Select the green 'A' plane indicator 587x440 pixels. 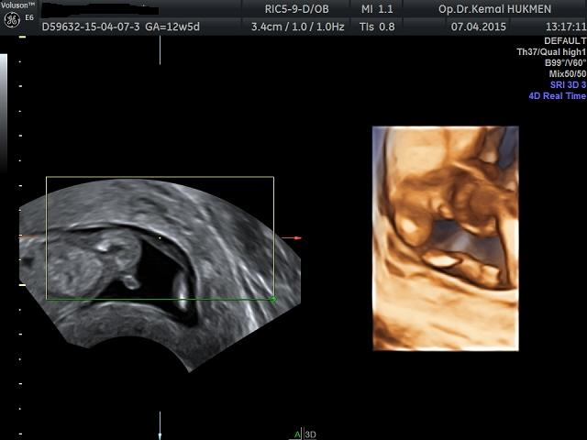(297, 434)
